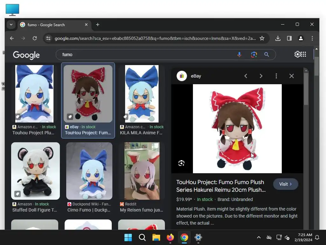This screenshot has height=245, width=326.
Task: Open Firefox from taskbar
Action: point(170,237)
